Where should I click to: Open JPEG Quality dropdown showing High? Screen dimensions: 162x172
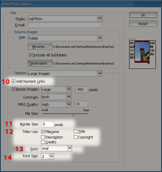click(56, 104)
